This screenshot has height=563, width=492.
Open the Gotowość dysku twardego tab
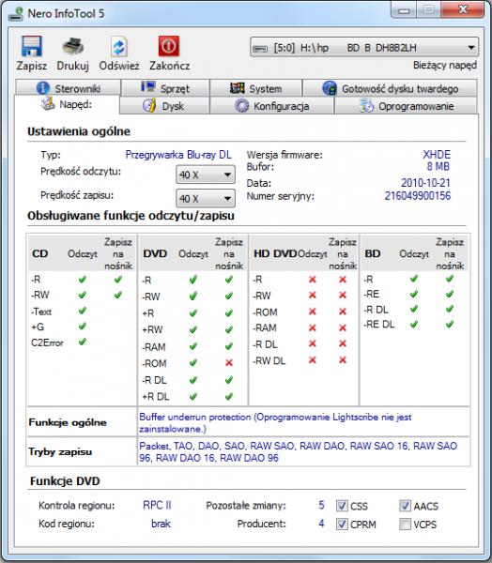point(391,88)
